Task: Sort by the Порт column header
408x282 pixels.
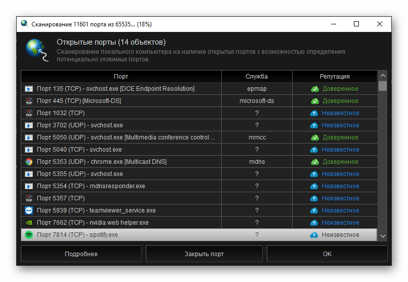Action: [x=121, y=77]
